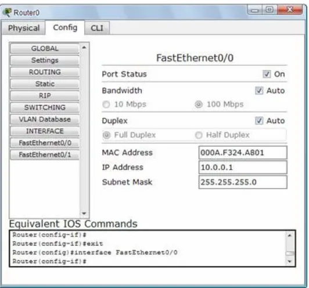Click the IOS commands scrollbar thumb
The height and width of the screenshot is (288, 309).
point(290,253)
